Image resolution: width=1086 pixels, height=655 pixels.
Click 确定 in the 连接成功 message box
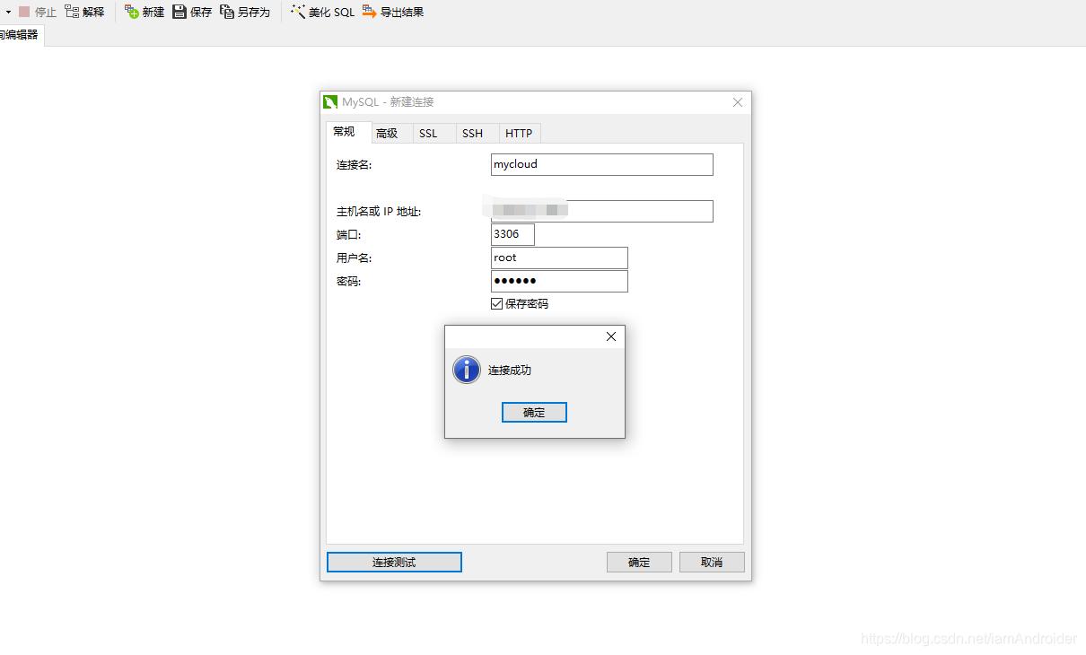click(534, 412)
